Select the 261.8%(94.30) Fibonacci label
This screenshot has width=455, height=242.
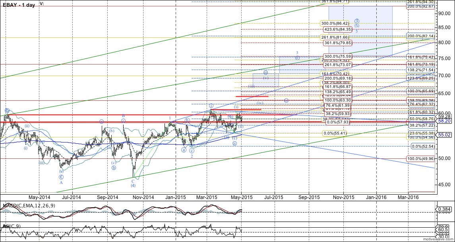click(x=420, y=2)
